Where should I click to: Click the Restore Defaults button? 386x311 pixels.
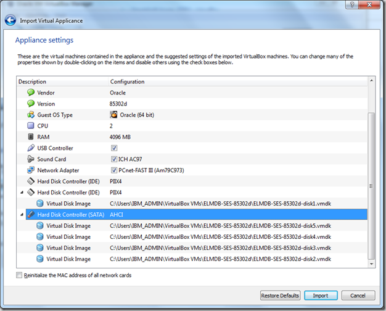pos(280,296)
